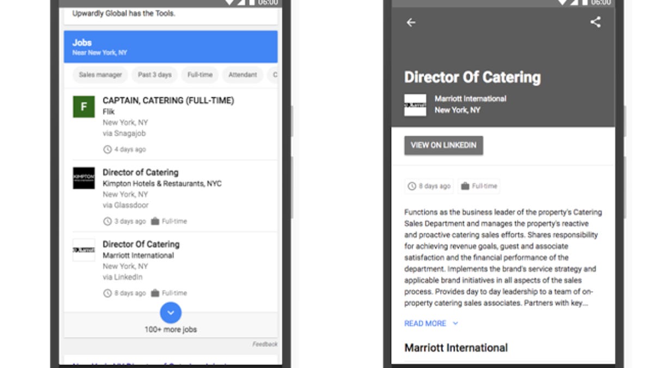654x368 pixels.
Task: Select the Attendant filter chip
Action: coord(243,75)
